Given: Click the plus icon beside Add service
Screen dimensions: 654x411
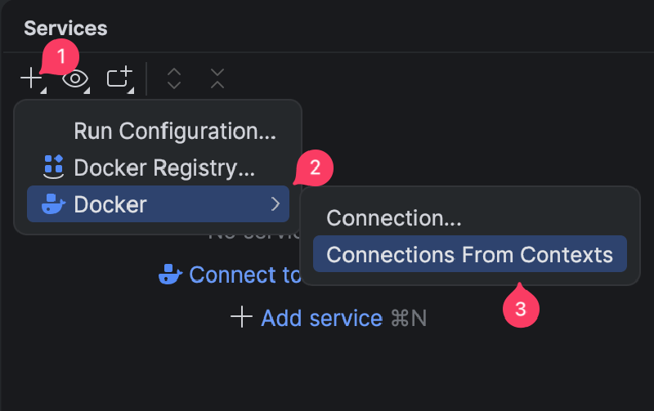Looking at the screenshot, I should tap(241, 317).
